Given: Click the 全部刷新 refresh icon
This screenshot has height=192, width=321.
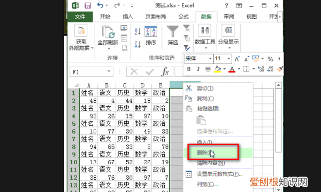Looking at the screenshot, I should tap(108, 32).
